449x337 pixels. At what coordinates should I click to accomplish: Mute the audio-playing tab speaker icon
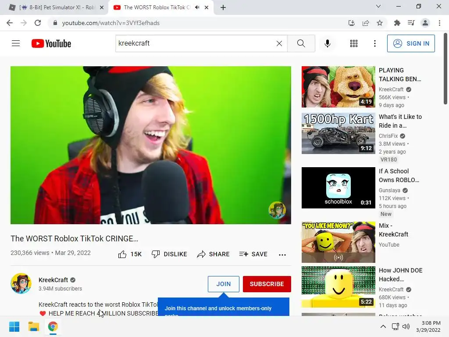click(x=197, y=7)
